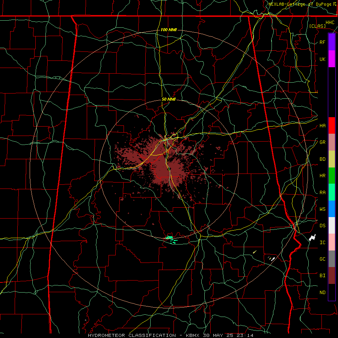Click the 'IC' legend label
Image resolution: width=338 pixels, height=338 pixels.
click(322, 243)
